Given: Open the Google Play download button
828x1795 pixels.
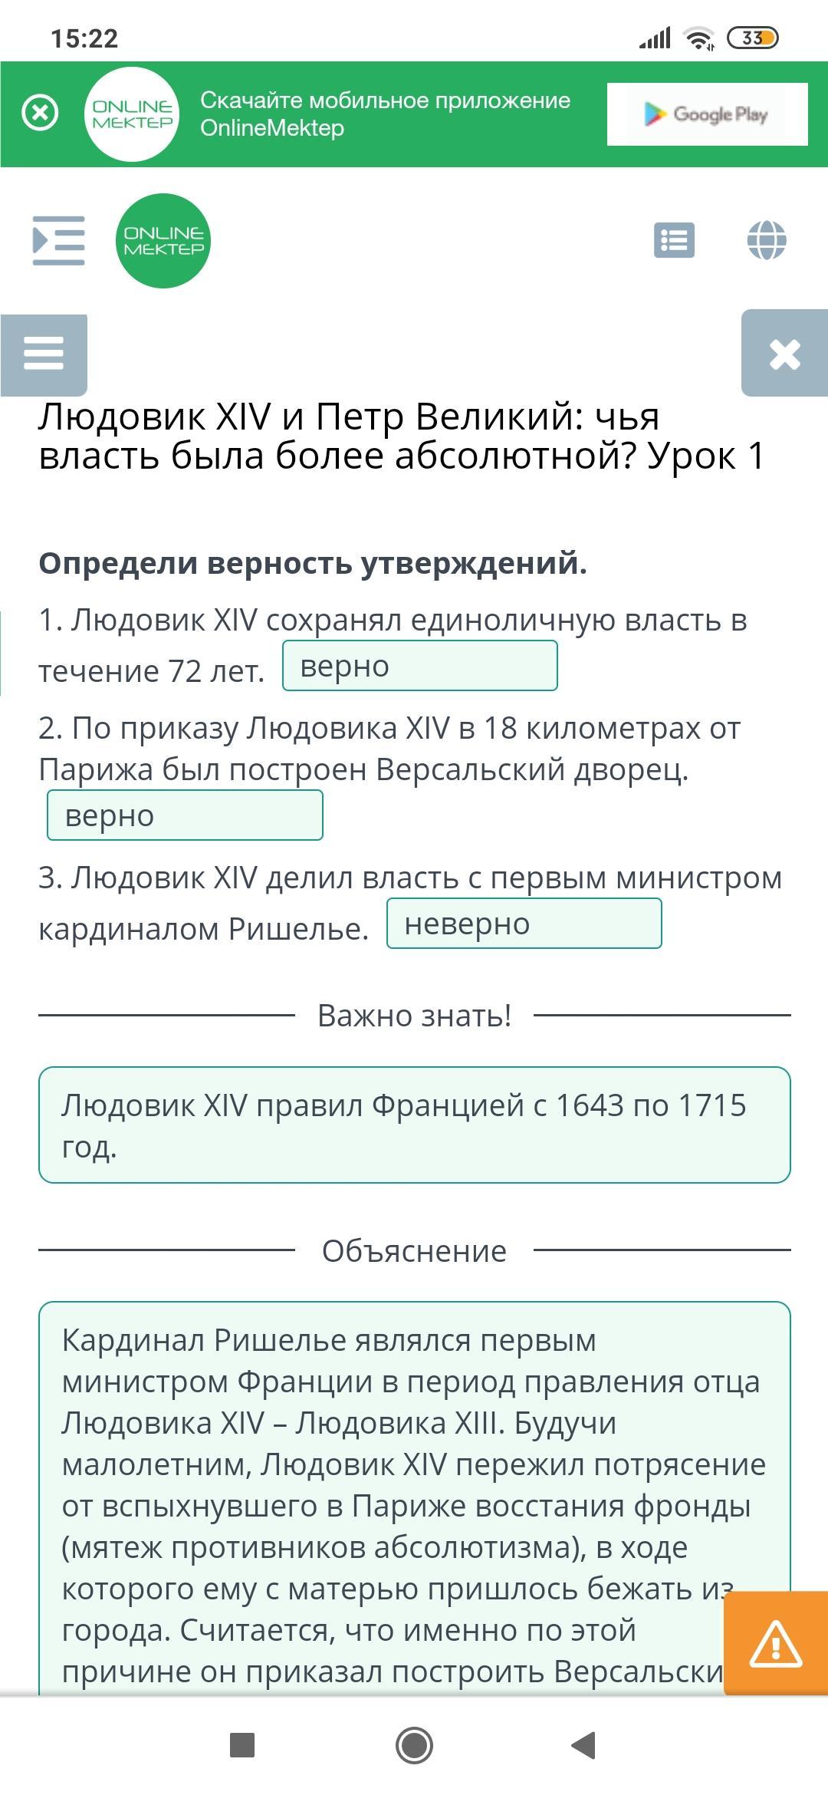Looking at the screenshot, I should point(707,114).
